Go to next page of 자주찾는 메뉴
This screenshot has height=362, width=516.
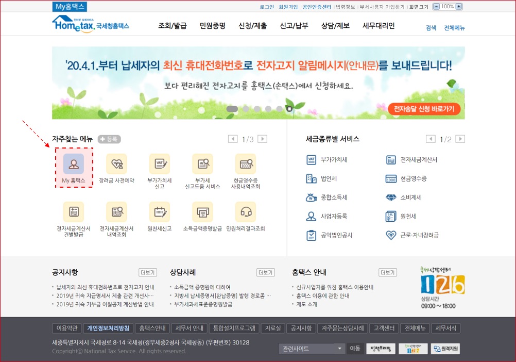tap(262, 139)
